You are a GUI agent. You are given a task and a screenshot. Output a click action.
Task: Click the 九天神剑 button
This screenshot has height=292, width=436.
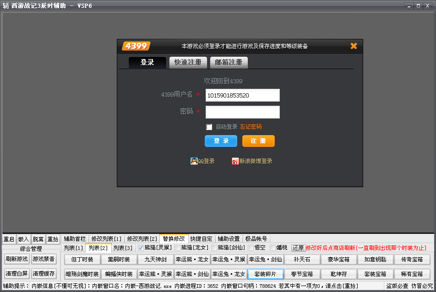click(x=155, y=260)
